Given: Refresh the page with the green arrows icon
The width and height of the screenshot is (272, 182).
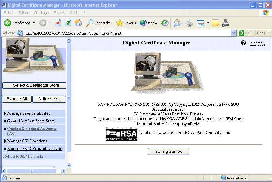Looking at the screenshot, I should (x=68, y=23).
